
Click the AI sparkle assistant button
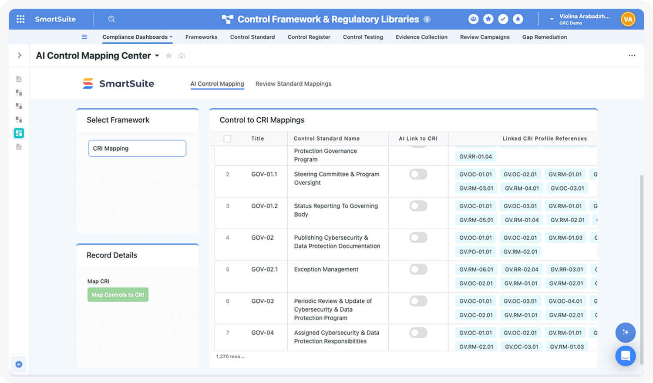626,333
